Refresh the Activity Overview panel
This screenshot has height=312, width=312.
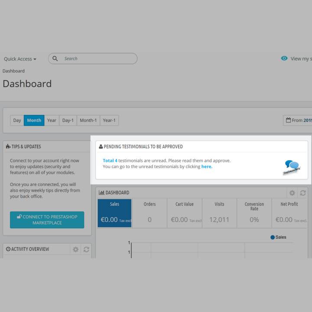(x=86, y=249)
